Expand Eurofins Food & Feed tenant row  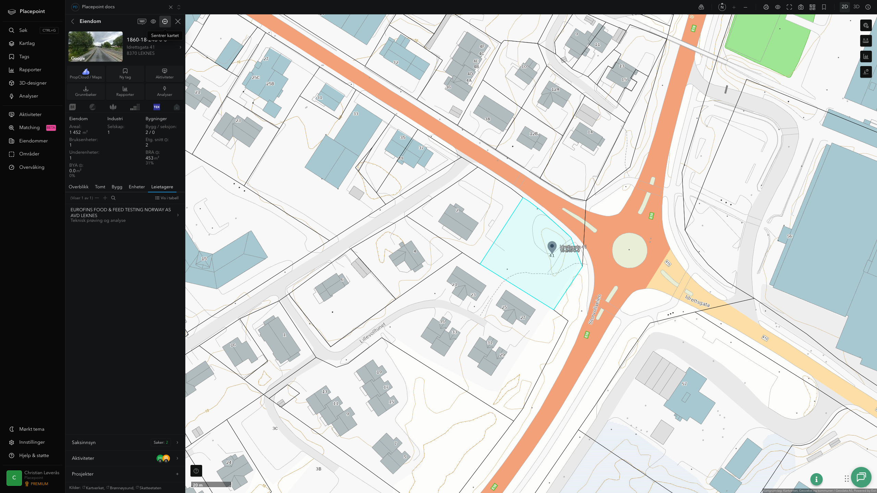(125, 215)
